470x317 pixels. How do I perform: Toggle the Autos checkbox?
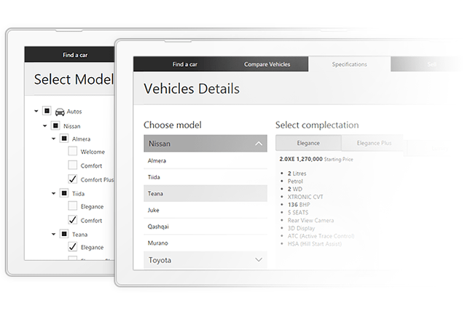[47, 111]
